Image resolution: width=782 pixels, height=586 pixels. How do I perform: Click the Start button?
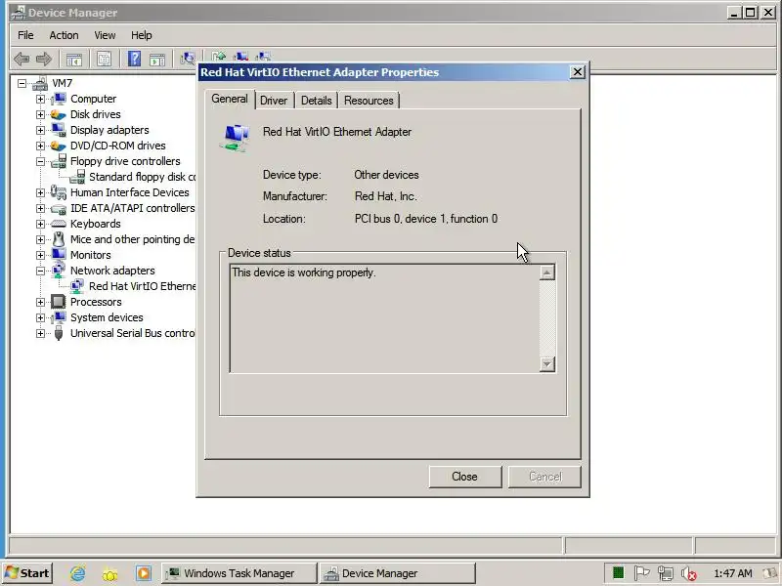coord(28,573)
